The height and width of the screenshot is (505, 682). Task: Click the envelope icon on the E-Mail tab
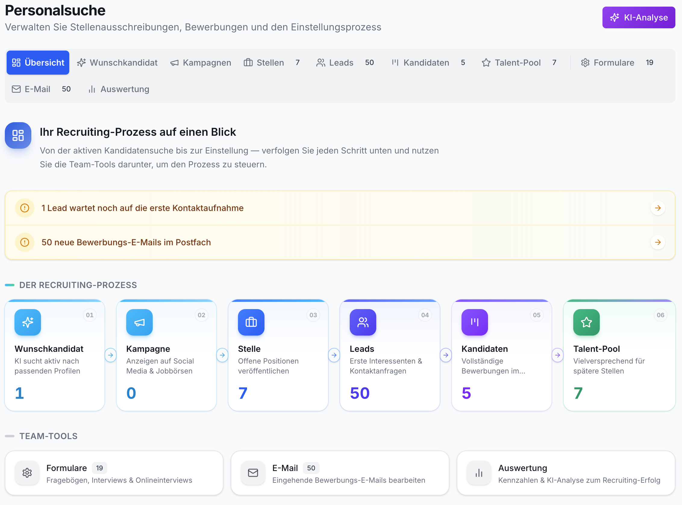tap(16, 89)
